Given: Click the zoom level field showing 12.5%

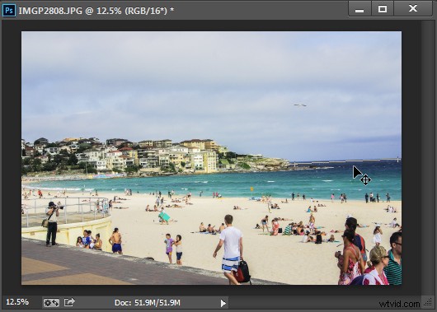Looking at the screenshot, I should (17, 302).
